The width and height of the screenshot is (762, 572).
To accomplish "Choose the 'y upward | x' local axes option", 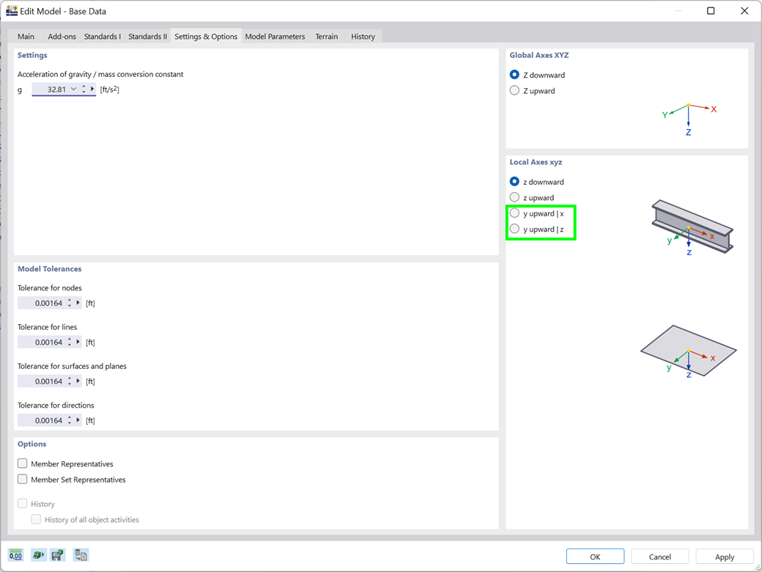I will (x=514, y=213).
